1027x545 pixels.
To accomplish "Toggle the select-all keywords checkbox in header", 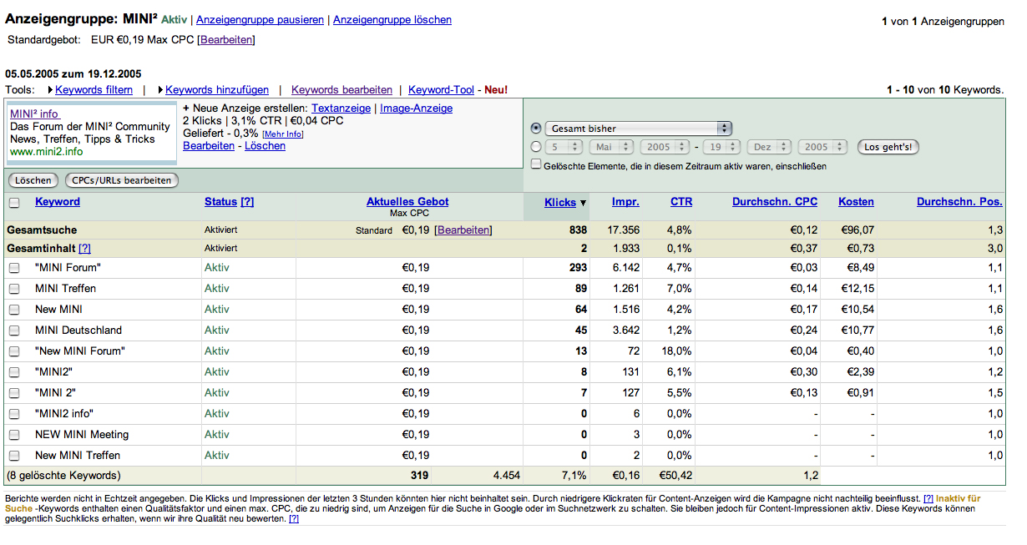I will click(14, 202).
